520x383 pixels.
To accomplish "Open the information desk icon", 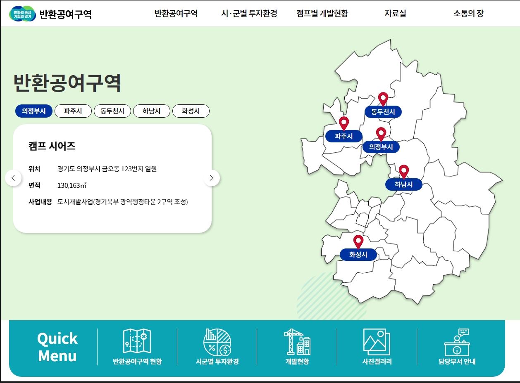I will coord(457,342).
